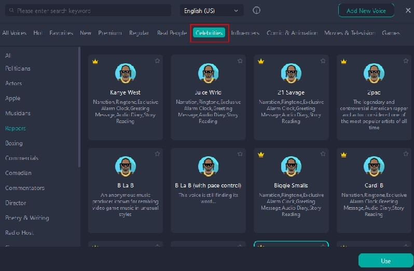
Task: Toggle favorite star on Juice Wrld card
Action: pyautogui.click(x=240, y=61)
